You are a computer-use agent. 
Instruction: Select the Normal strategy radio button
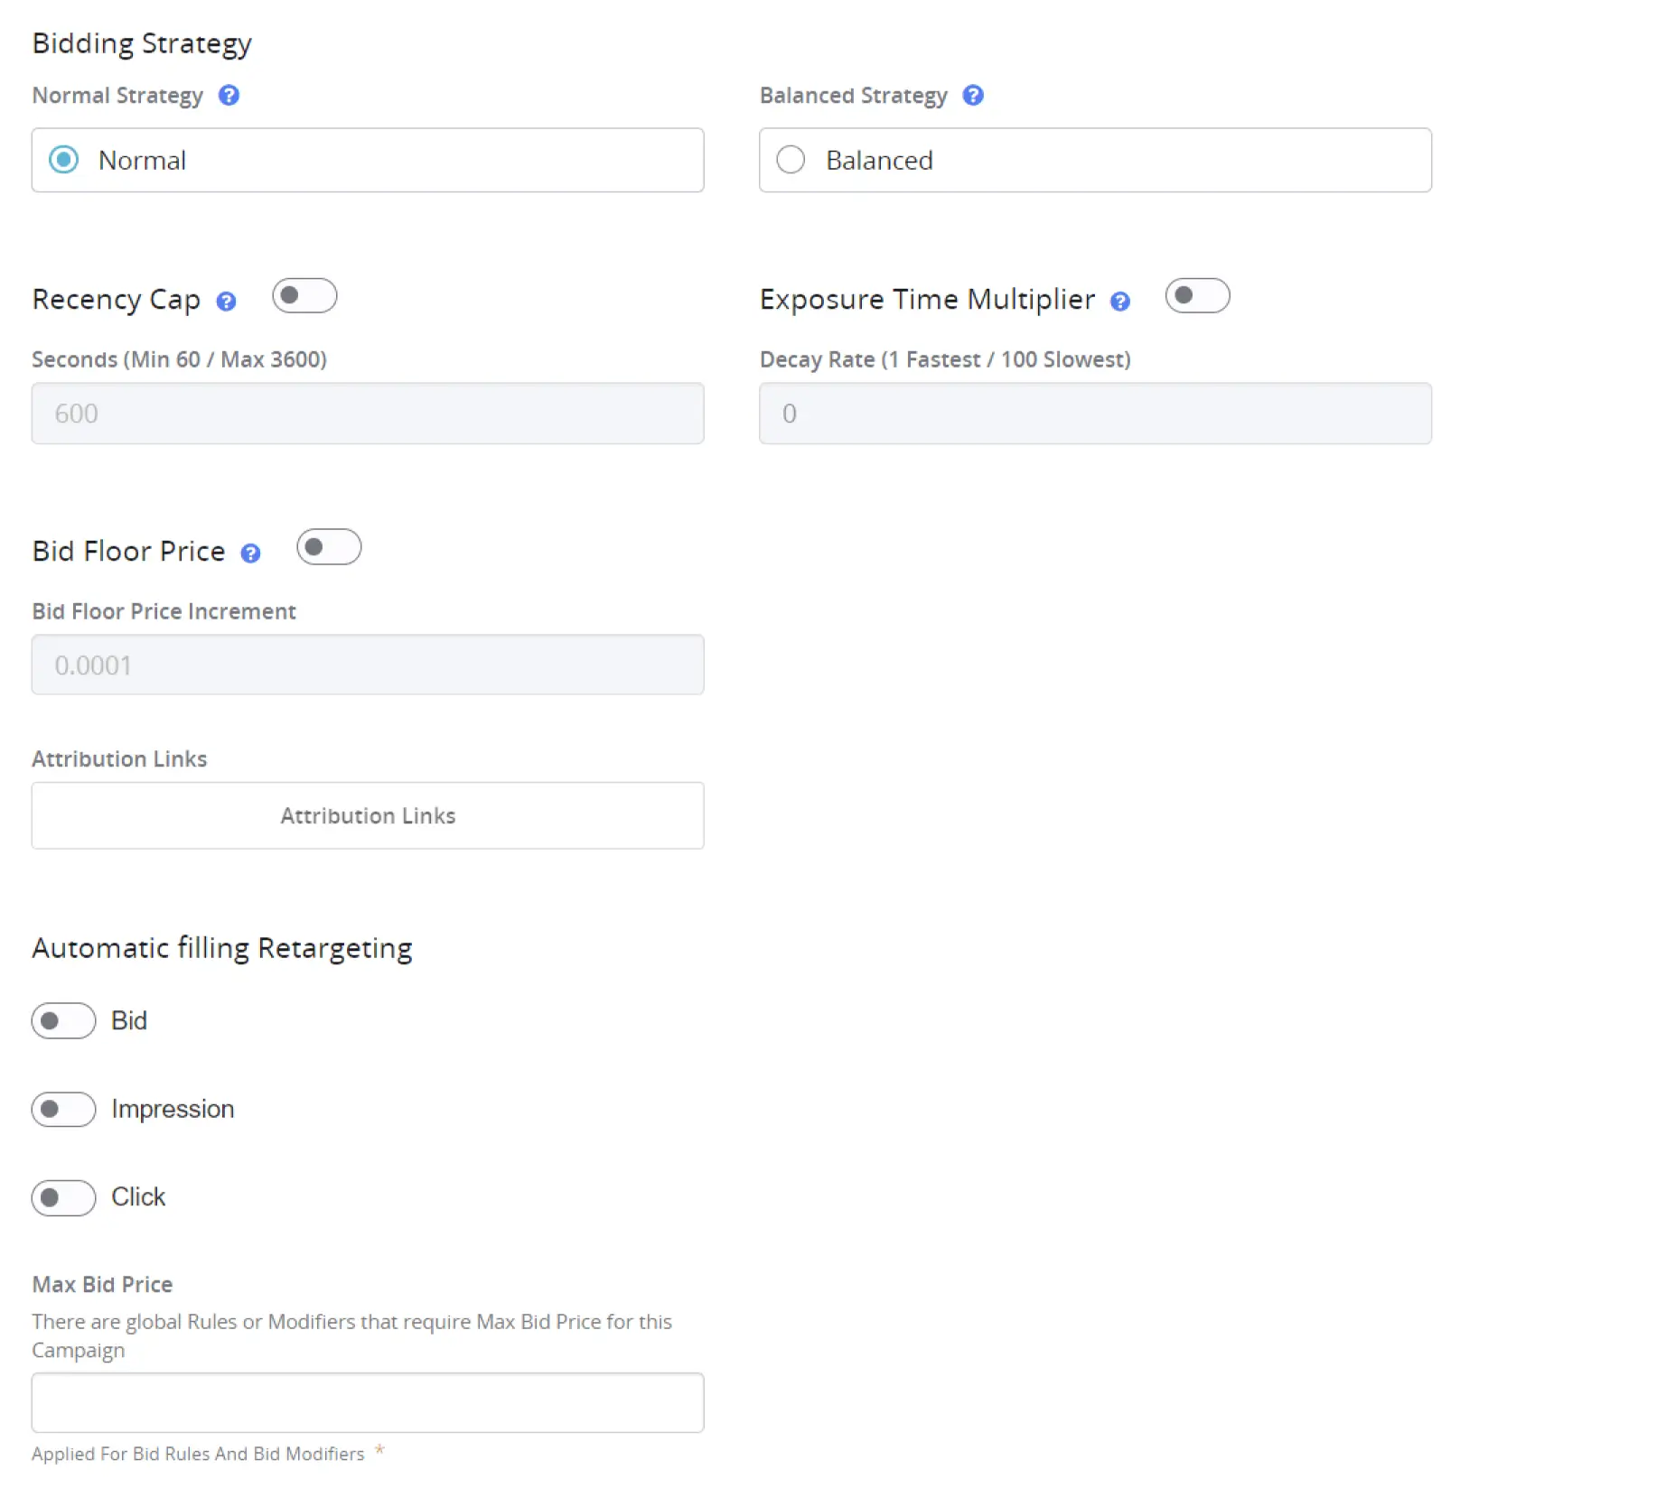(63, 160)
